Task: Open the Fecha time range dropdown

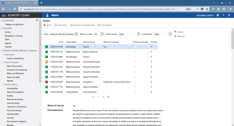Action: 63,34
